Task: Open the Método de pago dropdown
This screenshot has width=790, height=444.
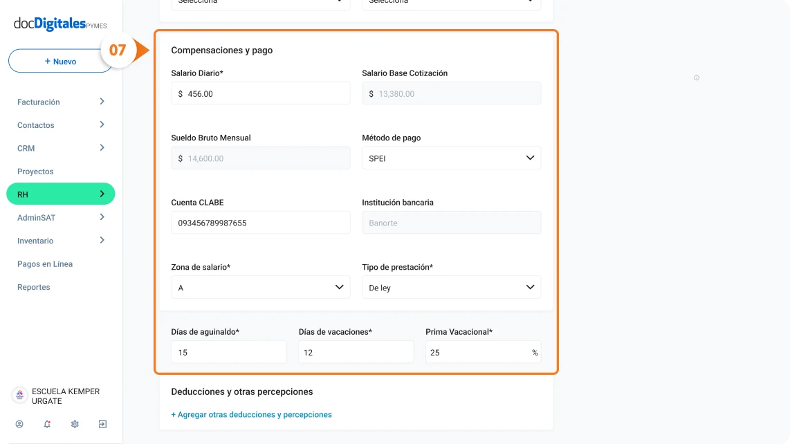Action: (x=452, y=158)
